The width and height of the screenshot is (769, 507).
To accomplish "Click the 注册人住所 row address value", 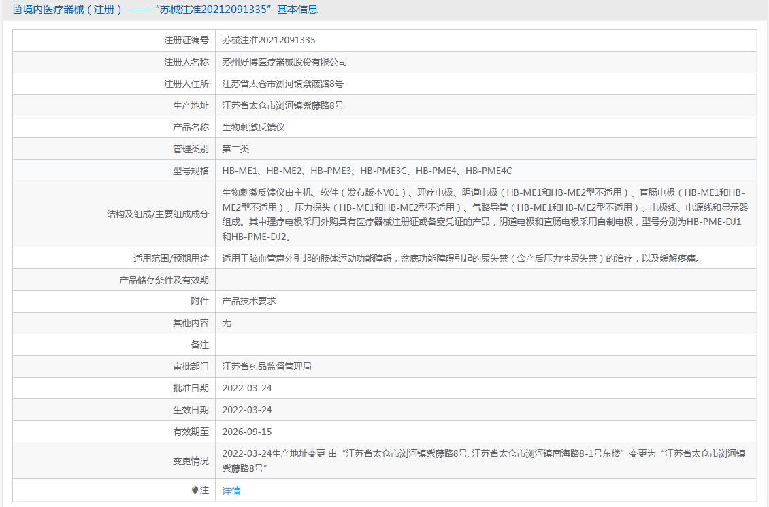I will 283,84.
